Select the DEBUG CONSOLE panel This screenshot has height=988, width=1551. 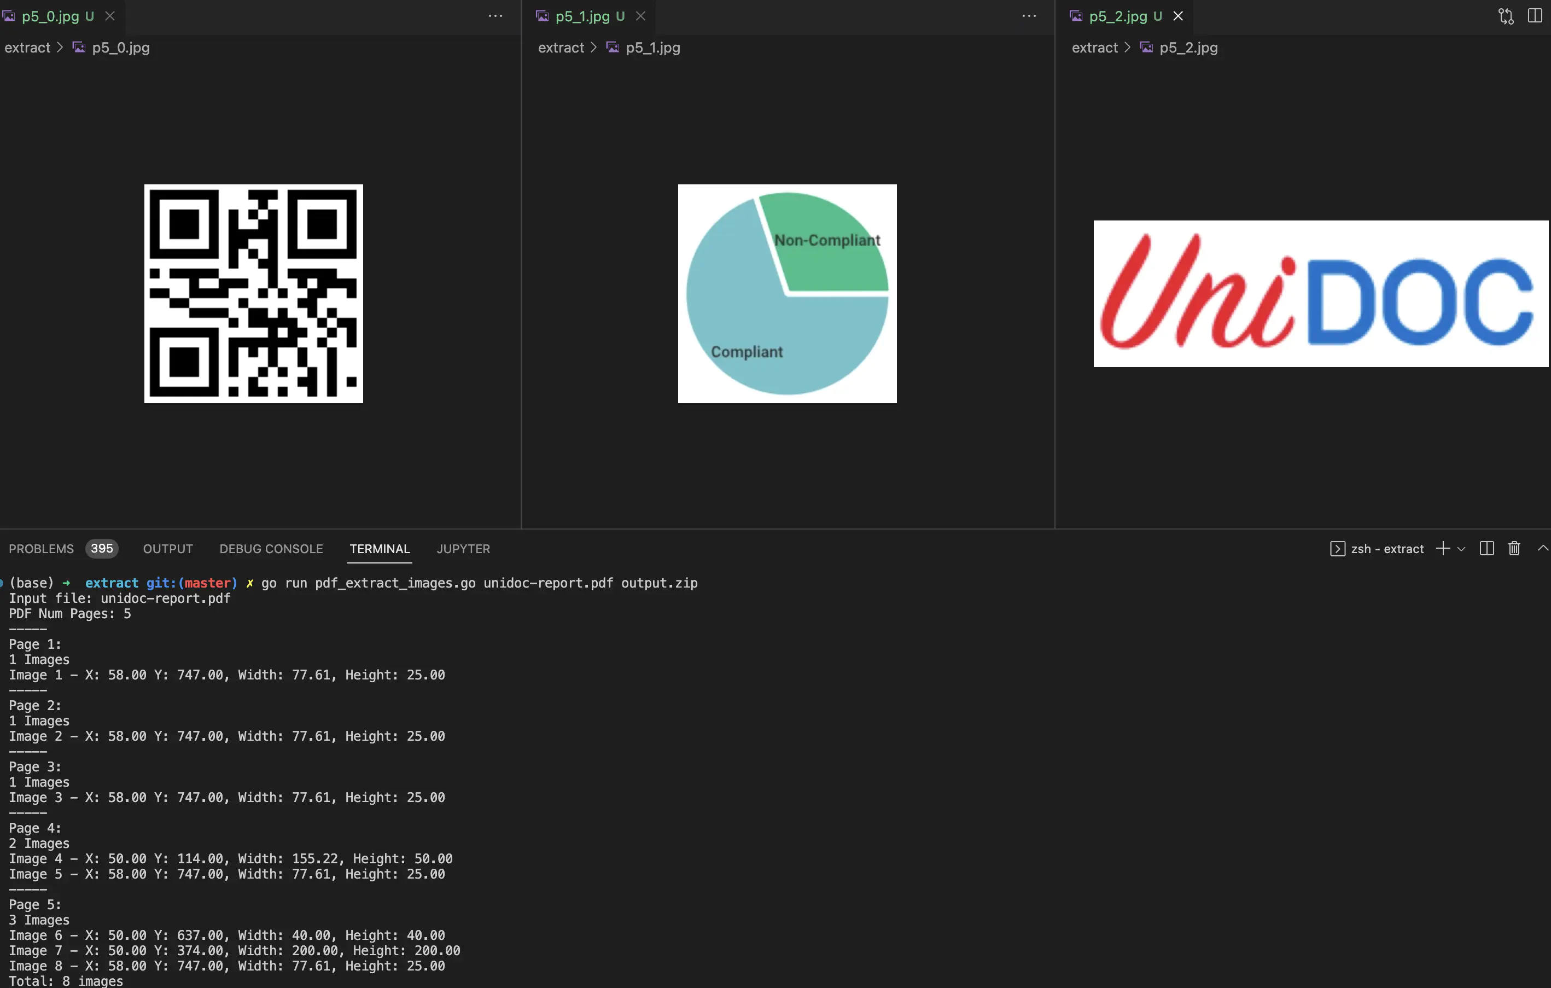271,549
